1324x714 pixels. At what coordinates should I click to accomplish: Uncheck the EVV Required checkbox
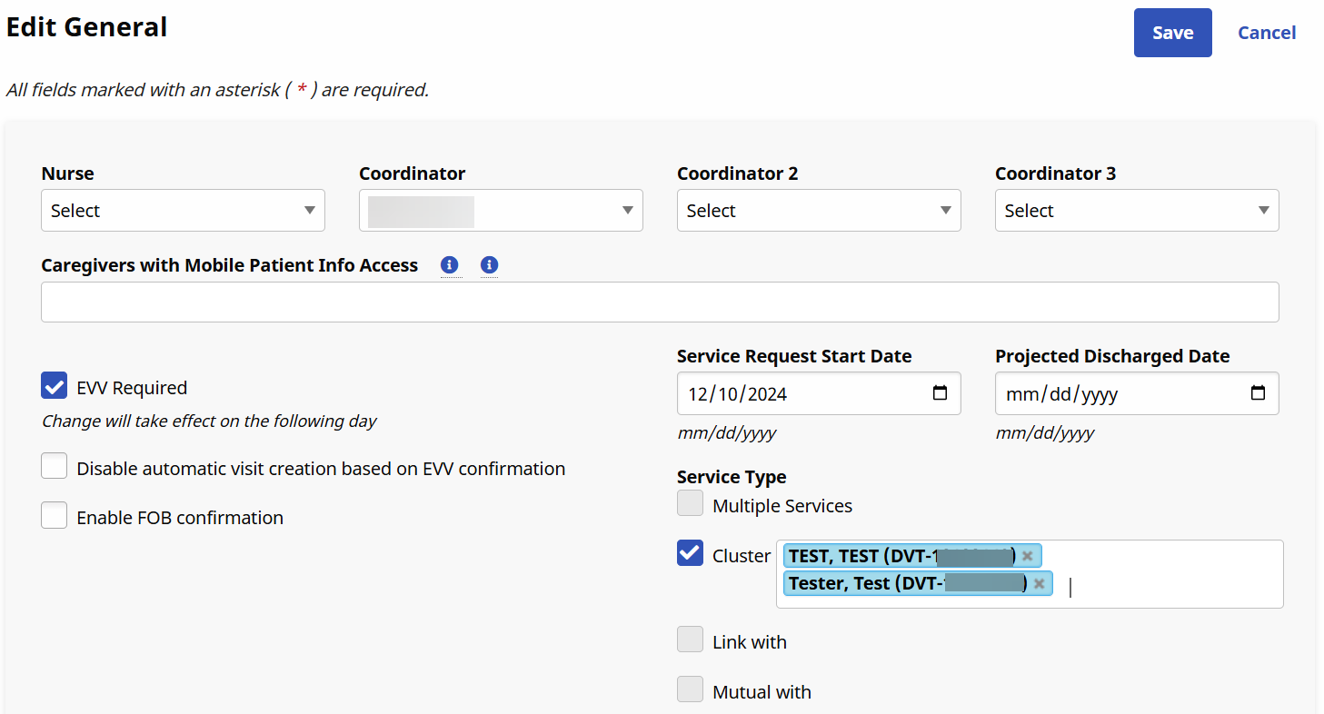(x=55, y=386)
